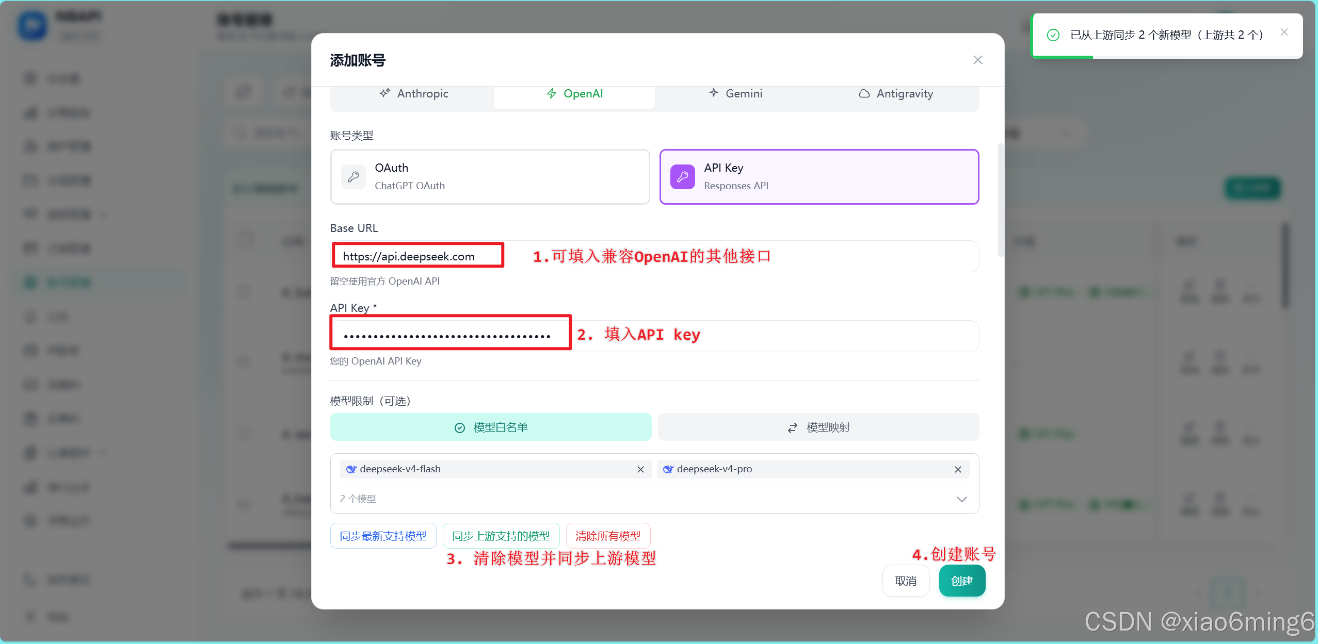This screenshot has width=1318, height=644.
Task: Click the sidebar app logo behind dialog
Action: 33,25
